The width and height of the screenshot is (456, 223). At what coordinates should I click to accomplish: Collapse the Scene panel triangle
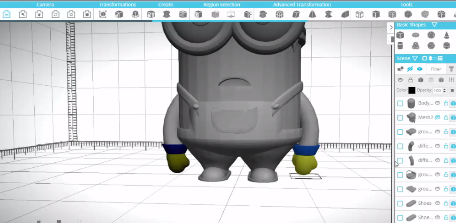[415, 58]
